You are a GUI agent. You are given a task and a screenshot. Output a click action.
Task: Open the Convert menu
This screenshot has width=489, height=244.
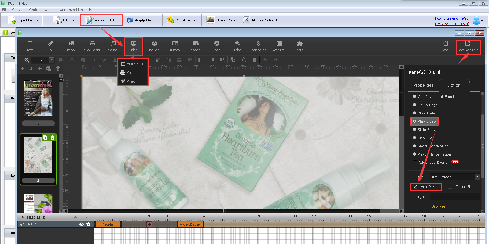click(x=18, y=10)
